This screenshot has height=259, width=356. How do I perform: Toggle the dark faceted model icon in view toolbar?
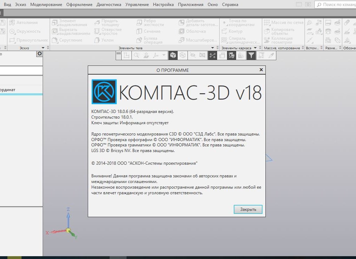[232, 55]
